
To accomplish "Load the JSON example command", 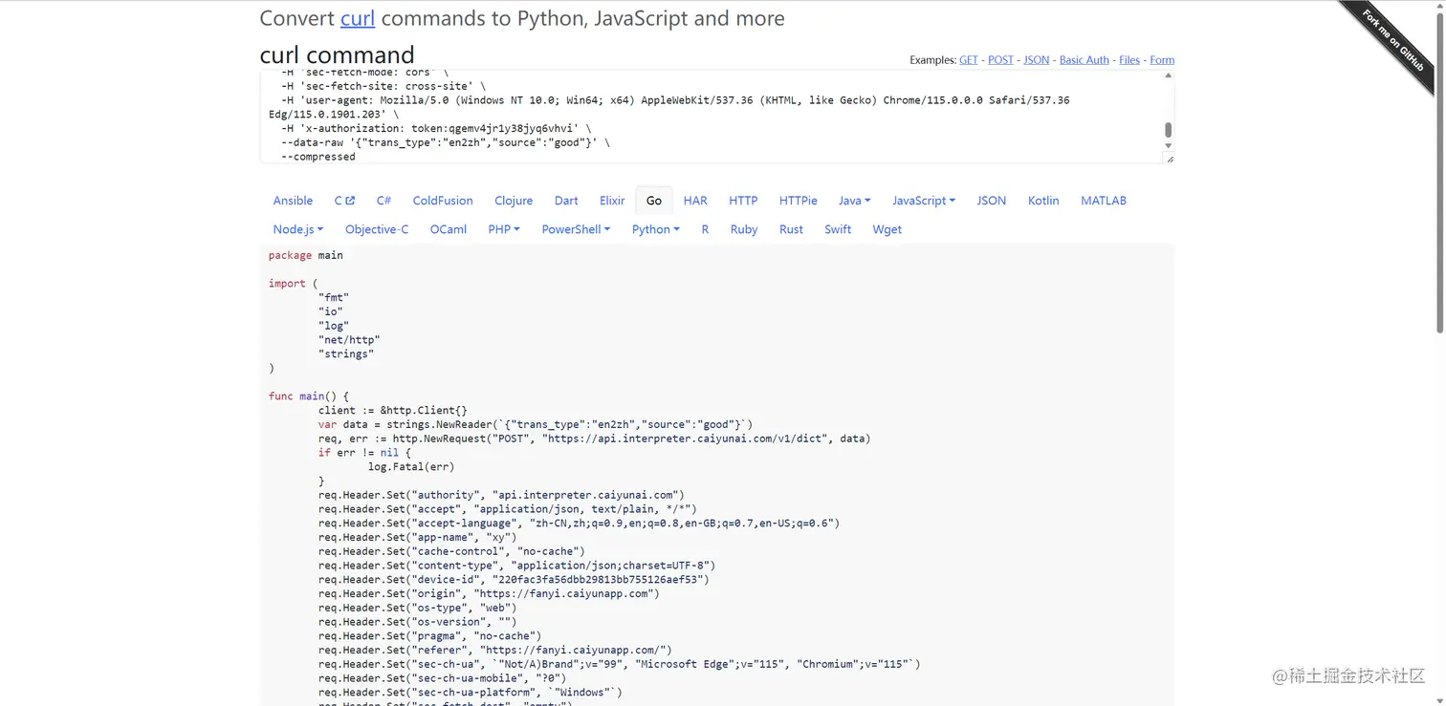I will 1036,60.
